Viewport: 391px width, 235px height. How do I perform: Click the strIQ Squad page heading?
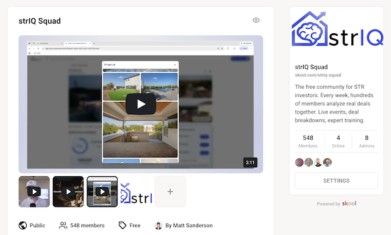(40, 21)
